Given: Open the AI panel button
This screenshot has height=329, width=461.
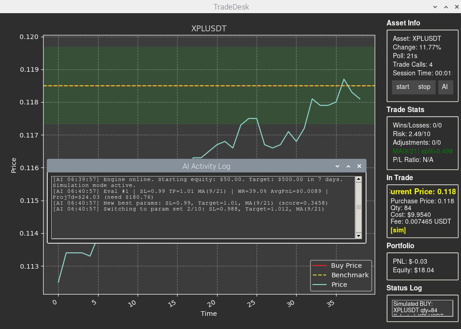Looking at the screenshot, I should pos(445,87).
